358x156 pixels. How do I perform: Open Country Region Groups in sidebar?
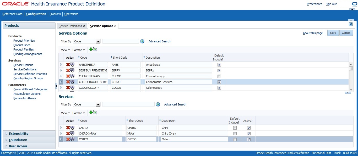(x=28, y=78)
